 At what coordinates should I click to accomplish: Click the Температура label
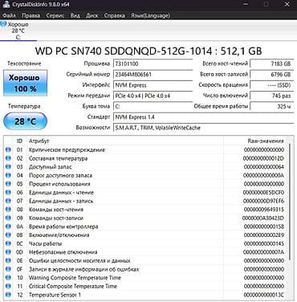click(x=24, y=106)
